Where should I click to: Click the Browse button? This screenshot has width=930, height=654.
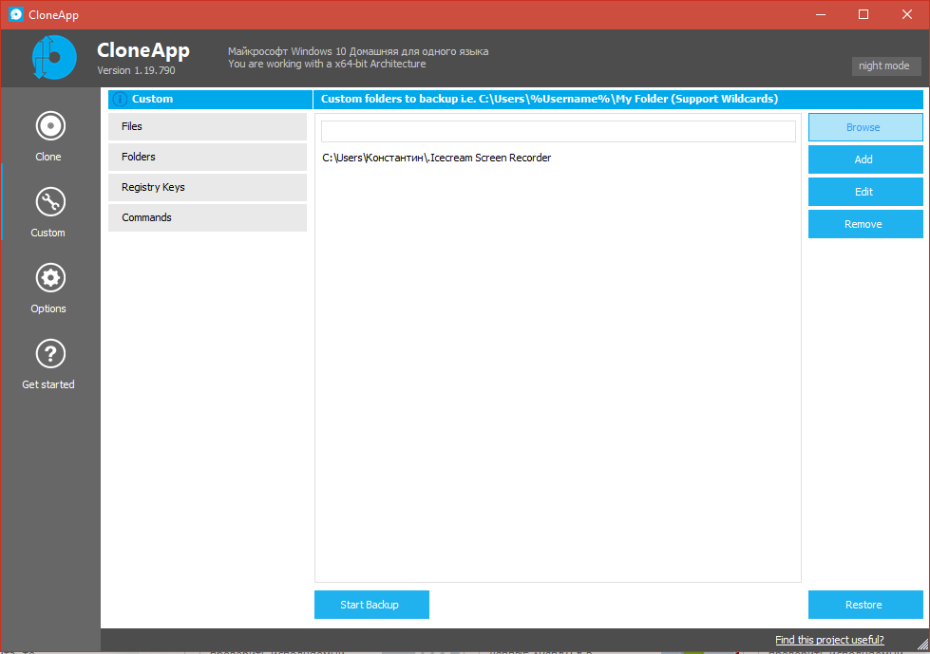click(x=865, y=127)
